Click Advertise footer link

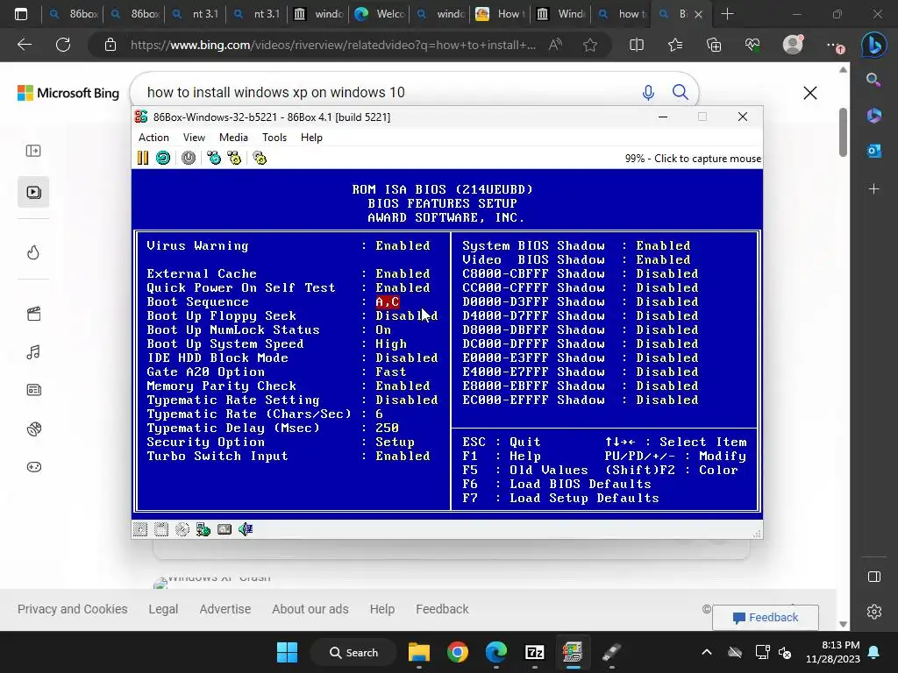click(x=225, y=609)
